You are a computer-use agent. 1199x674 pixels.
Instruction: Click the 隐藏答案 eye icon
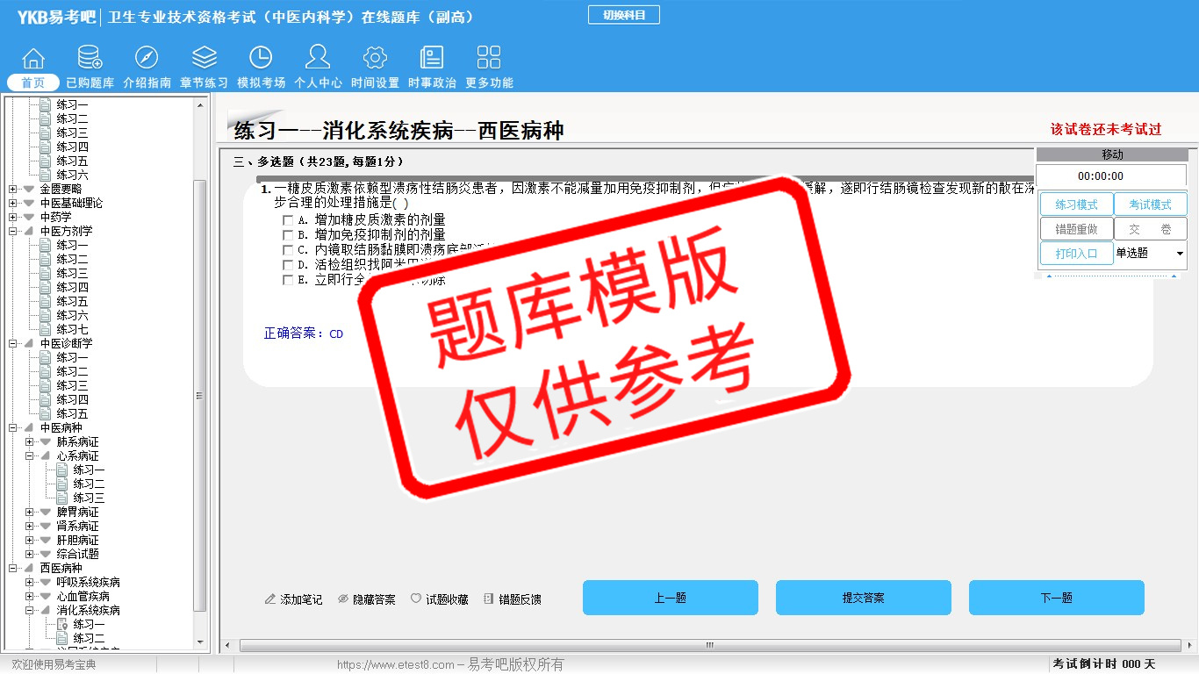[343, 599]
